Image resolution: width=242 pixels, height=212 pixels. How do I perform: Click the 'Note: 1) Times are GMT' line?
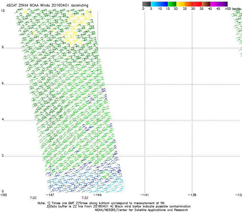pyautogui.click(x=101, y=203)
